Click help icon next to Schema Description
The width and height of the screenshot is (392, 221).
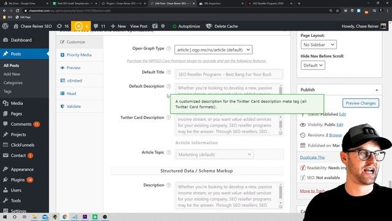point(169,185)
